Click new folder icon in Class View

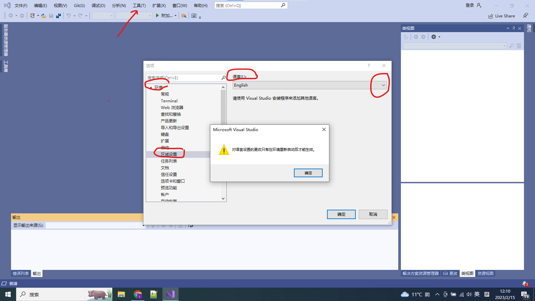click(406, 37)
